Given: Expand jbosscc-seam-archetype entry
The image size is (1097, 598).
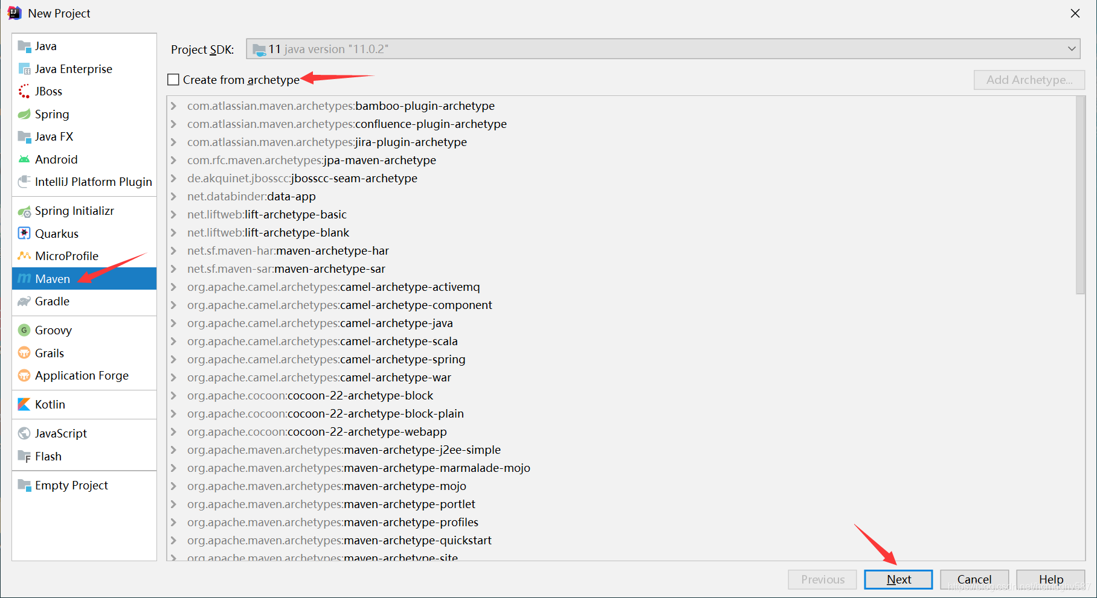Looking at the screenshot, I should tap(174, 179).
